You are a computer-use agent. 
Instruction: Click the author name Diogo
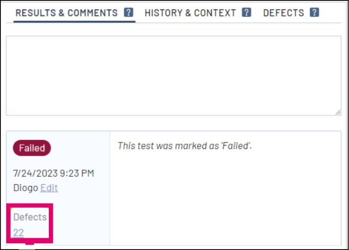(26, 188)
